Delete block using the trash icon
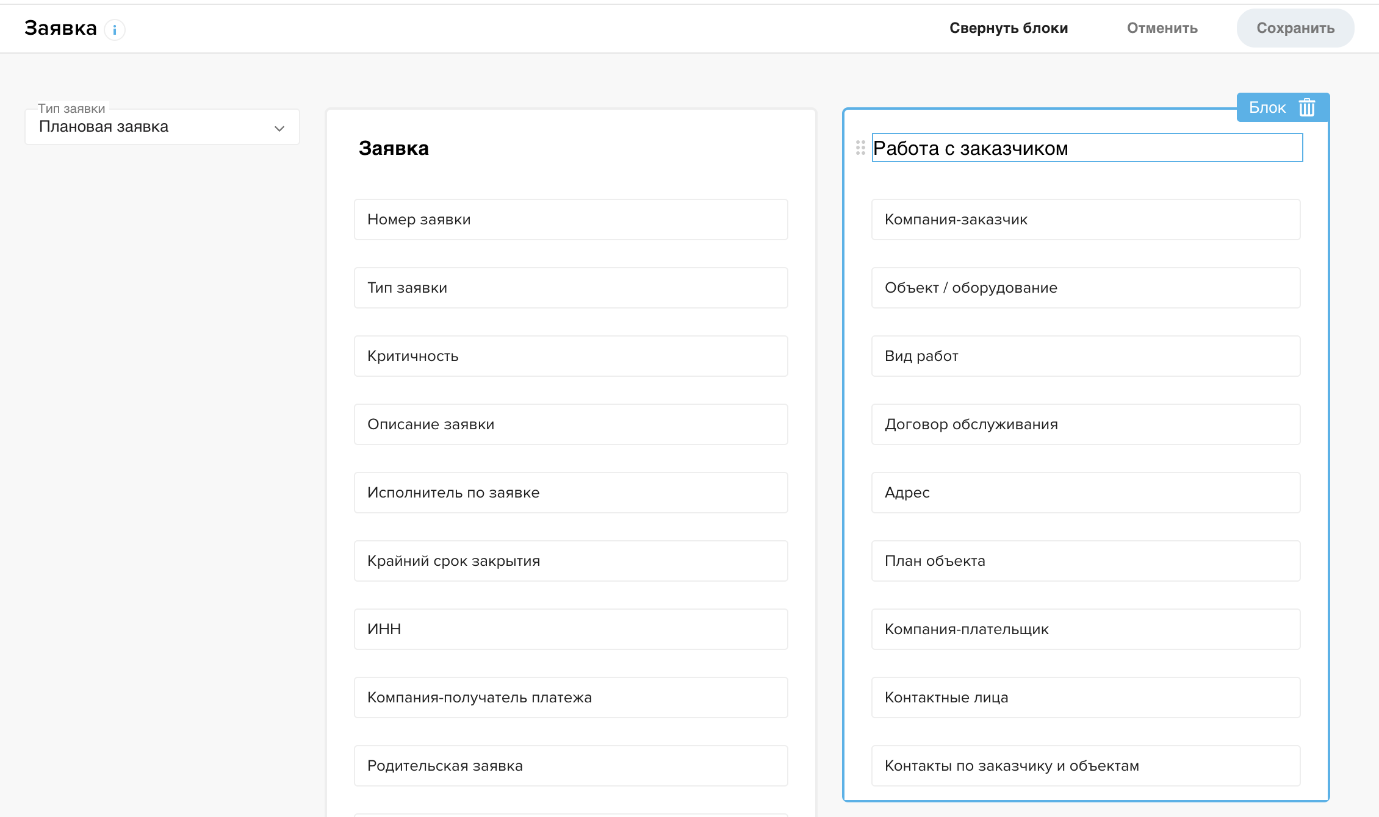Image resolution: width=1379 pixels, height=817 pixels. (1306, 107)
